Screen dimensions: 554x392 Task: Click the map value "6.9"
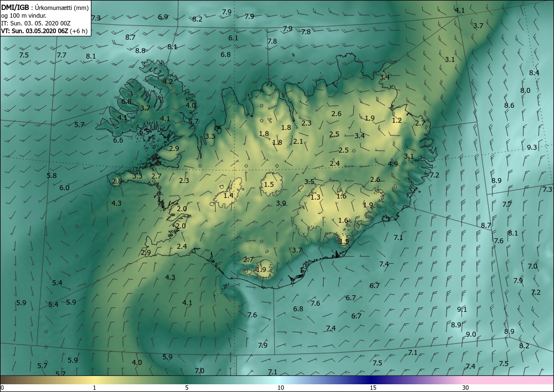point(163,17)
